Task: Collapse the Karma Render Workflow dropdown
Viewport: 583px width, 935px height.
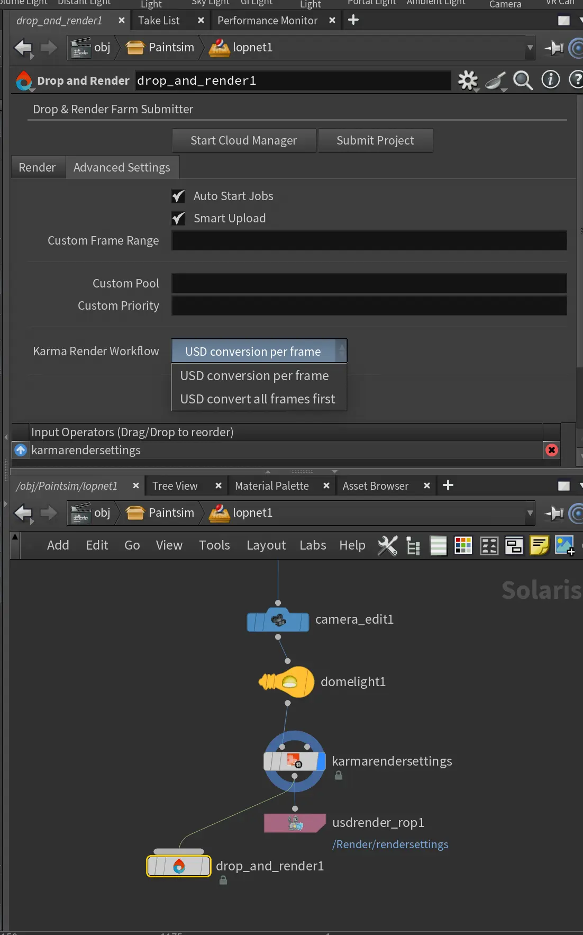Action: click(259, 352)
